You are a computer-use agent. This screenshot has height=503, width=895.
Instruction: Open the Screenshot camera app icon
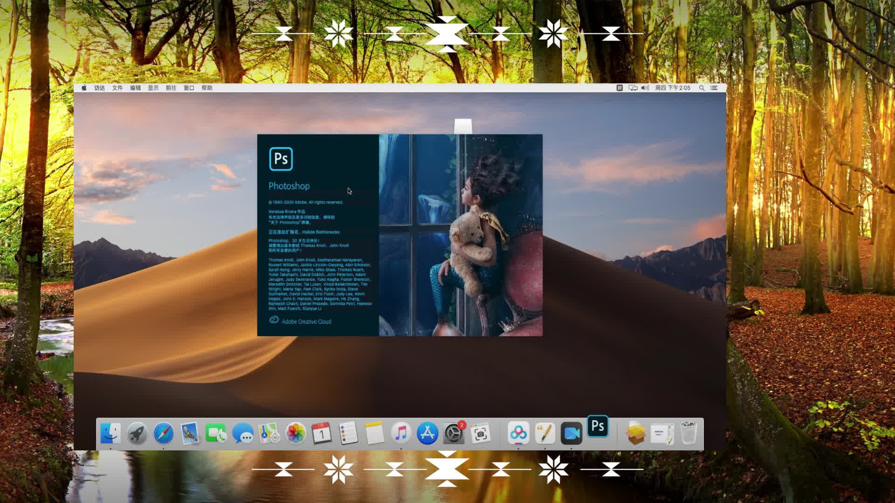tap(480, 434)
